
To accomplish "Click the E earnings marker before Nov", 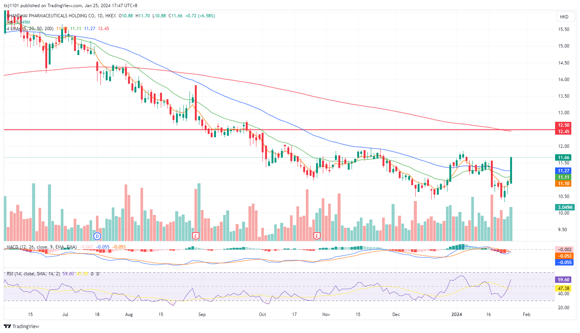I will tap(317, 236).
